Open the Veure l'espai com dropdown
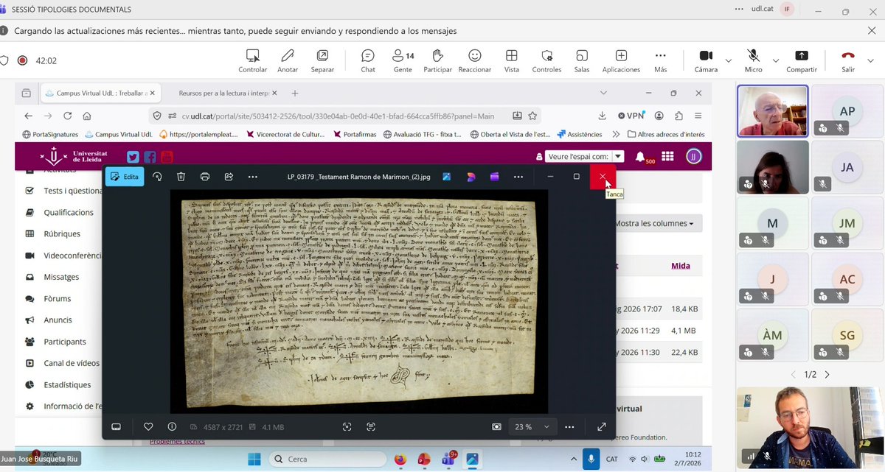 [x=586, y=156]
